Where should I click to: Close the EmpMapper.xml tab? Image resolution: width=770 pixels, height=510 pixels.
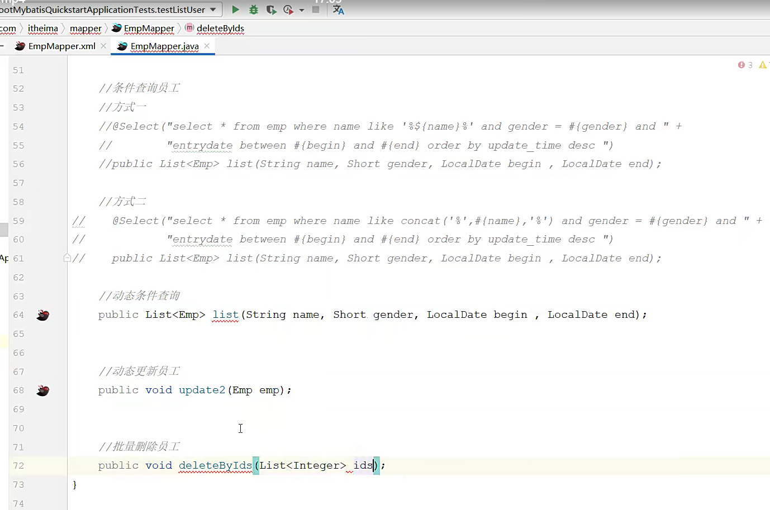coord(103,46)
